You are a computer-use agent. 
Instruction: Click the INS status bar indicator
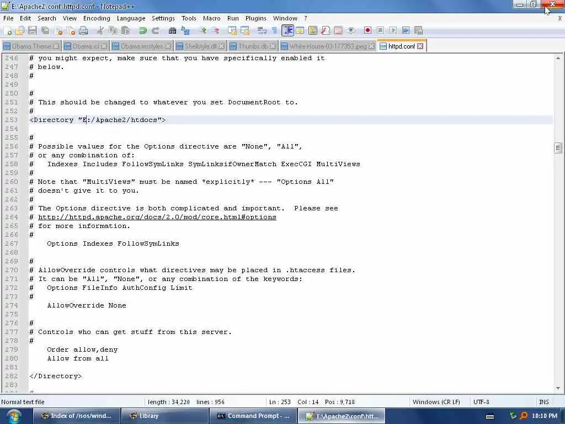543,402
